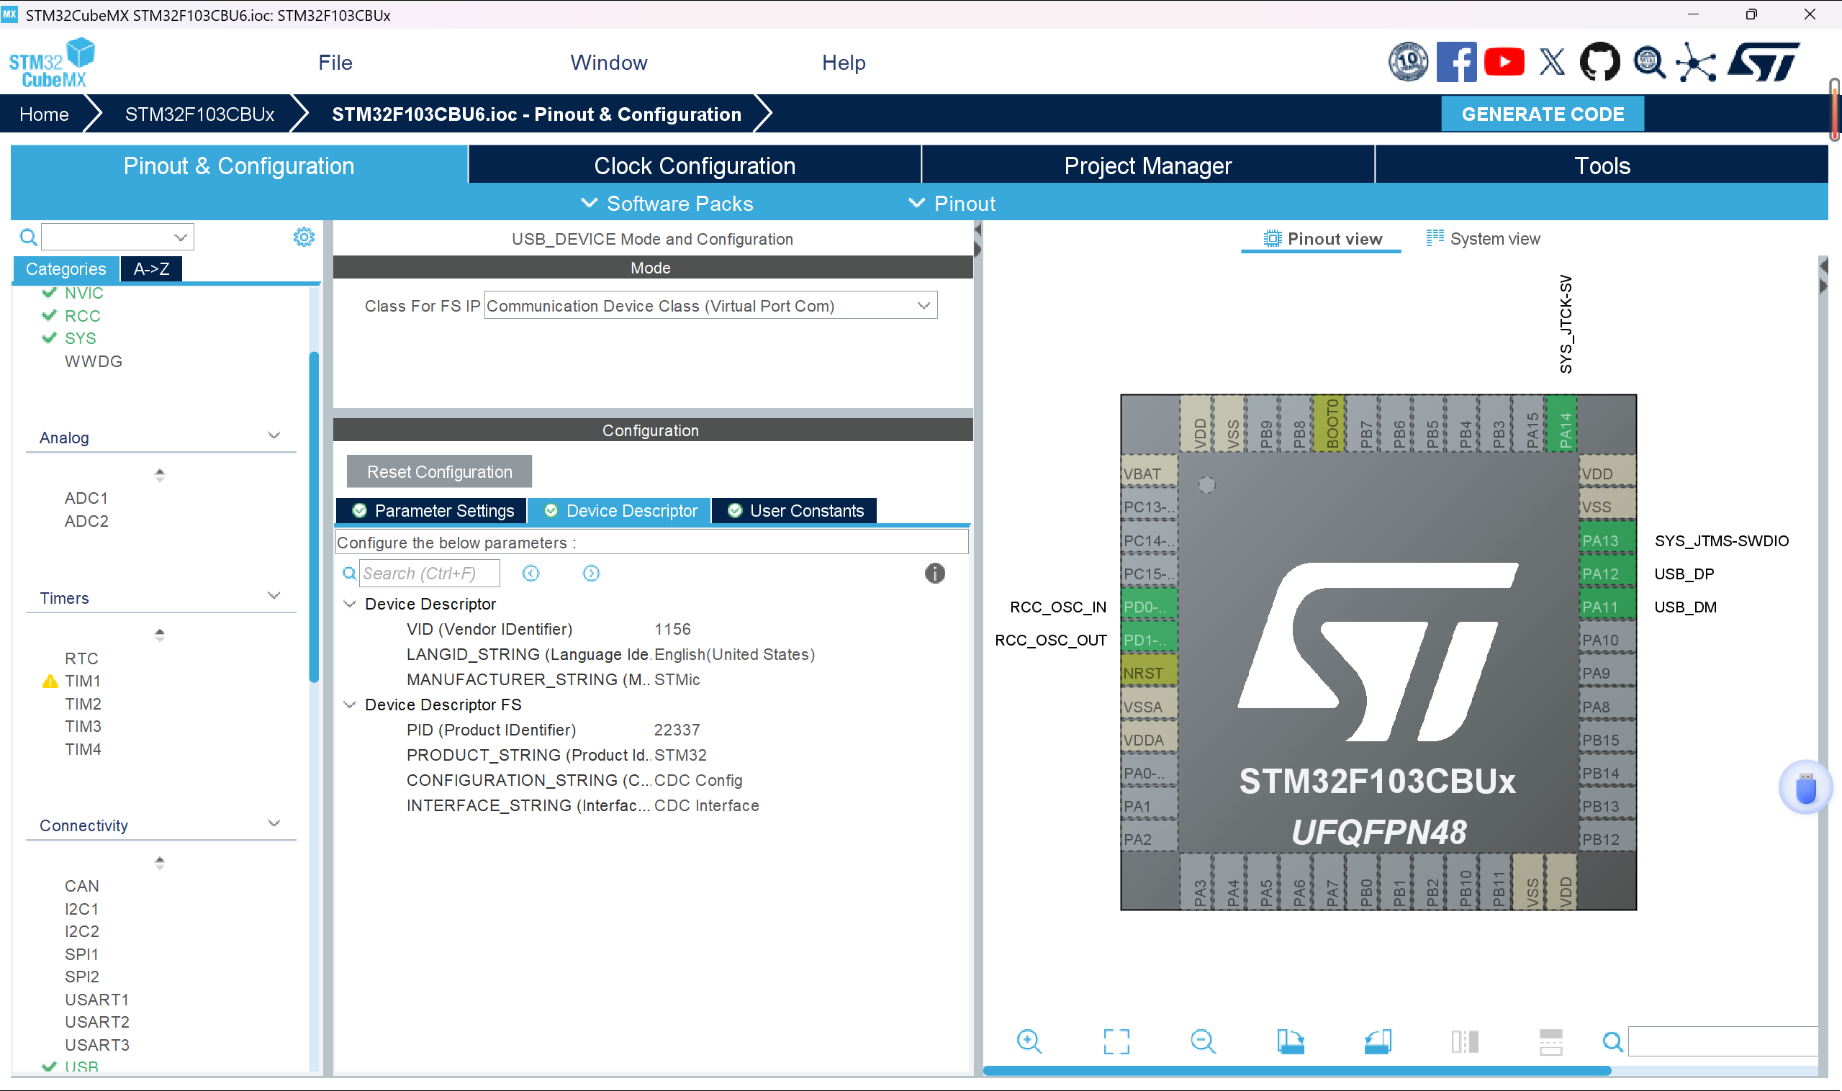Collapse the Connectivity category
The image size is (1842, 1091).
point(274,825)
